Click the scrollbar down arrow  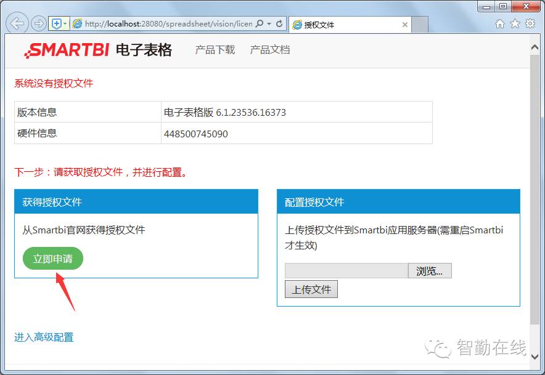pos(535,356)
